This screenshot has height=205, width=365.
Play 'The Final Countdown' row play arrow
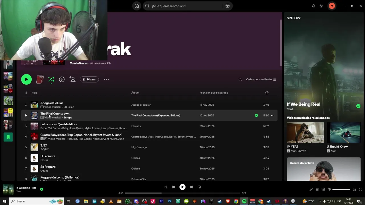[x=26, y=115]
